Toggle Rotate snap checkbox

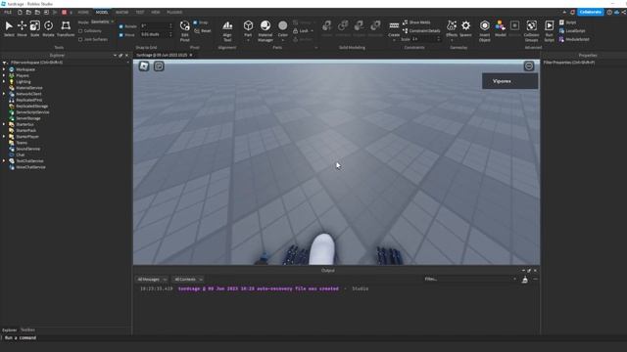click(x=121, y=26)
